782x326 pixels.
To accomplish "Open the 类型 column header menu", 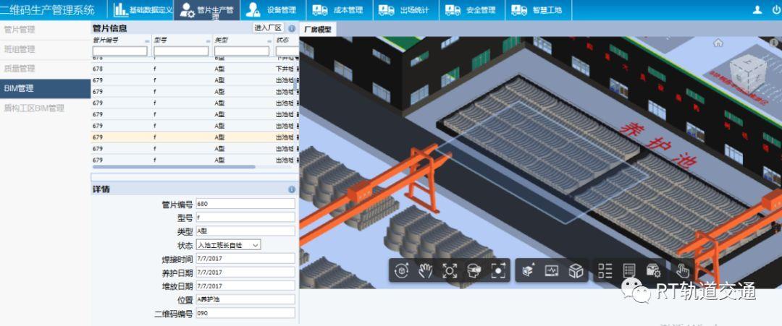I will pyautogui.click(x=269, y=40).
